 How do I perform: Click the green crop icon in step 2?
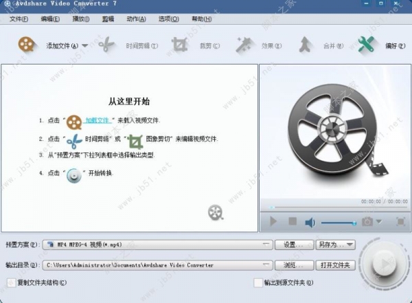point(135,142)
